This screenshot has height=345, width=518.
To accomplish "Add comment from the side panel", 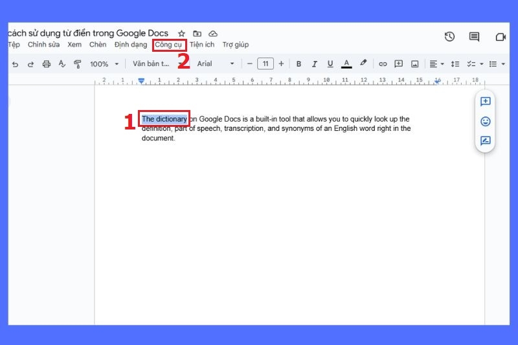I will [485, 102].
